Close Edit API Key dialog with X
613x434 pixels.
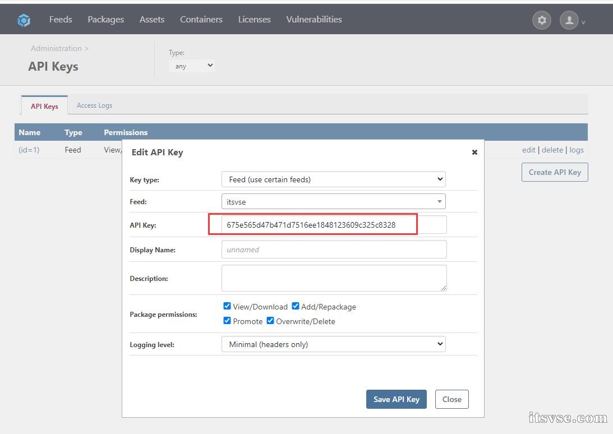click(474, 152)
